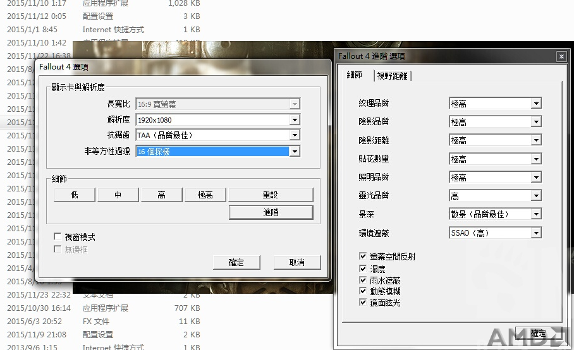This screenshot has width=574, height=350.
Task: Select the FX 文件 row in Explorer
Action: (x=104, y=321)
